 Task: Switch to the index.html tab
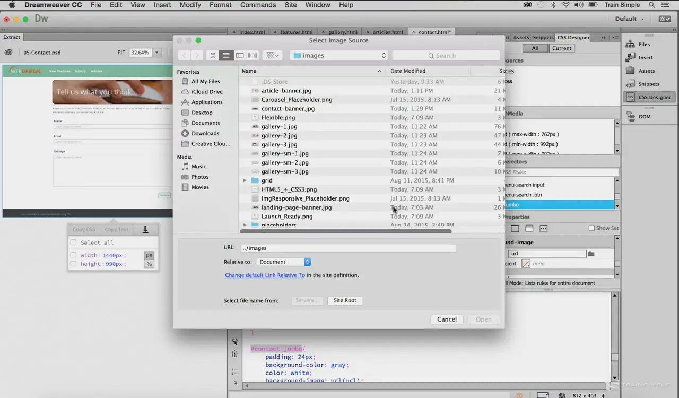coord(251,32)
